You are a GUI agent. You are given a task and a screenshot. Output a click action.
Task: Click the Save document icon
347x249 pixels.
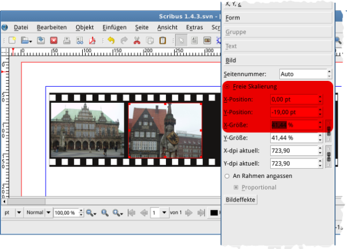tap(41, 40)
